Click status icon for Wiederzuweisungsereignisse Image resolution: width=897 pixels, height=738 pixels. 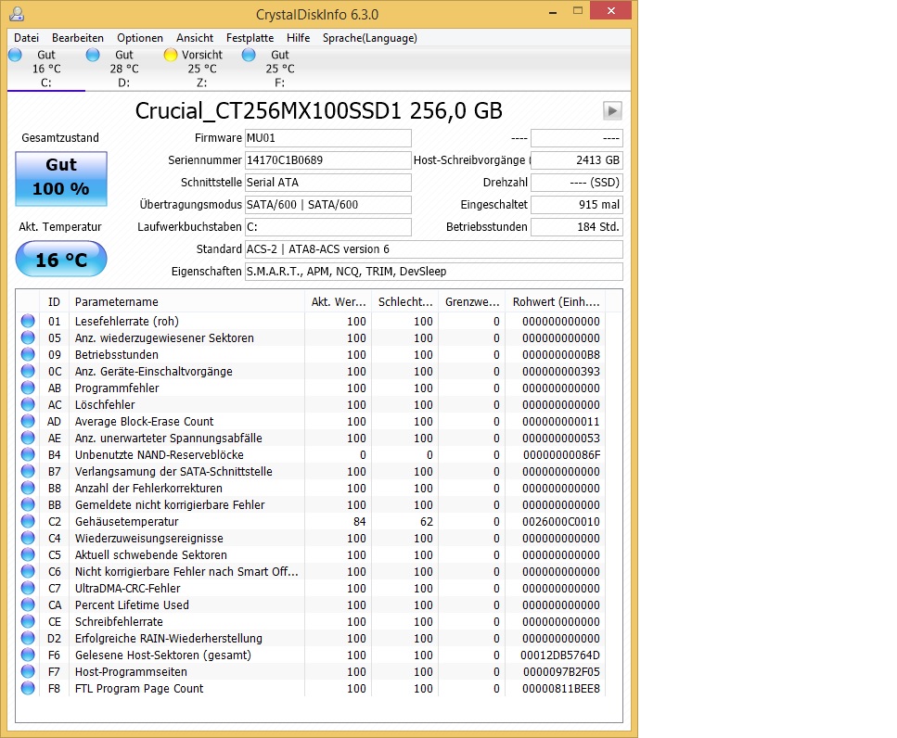coord(28,538)
